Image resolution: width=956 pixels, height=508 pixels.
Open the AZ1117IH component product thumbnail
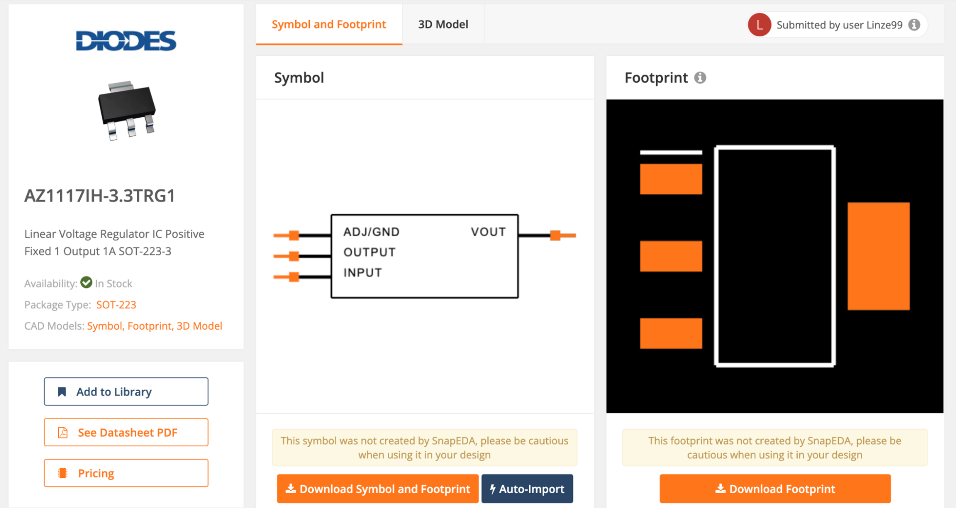[x=127, y=110]
